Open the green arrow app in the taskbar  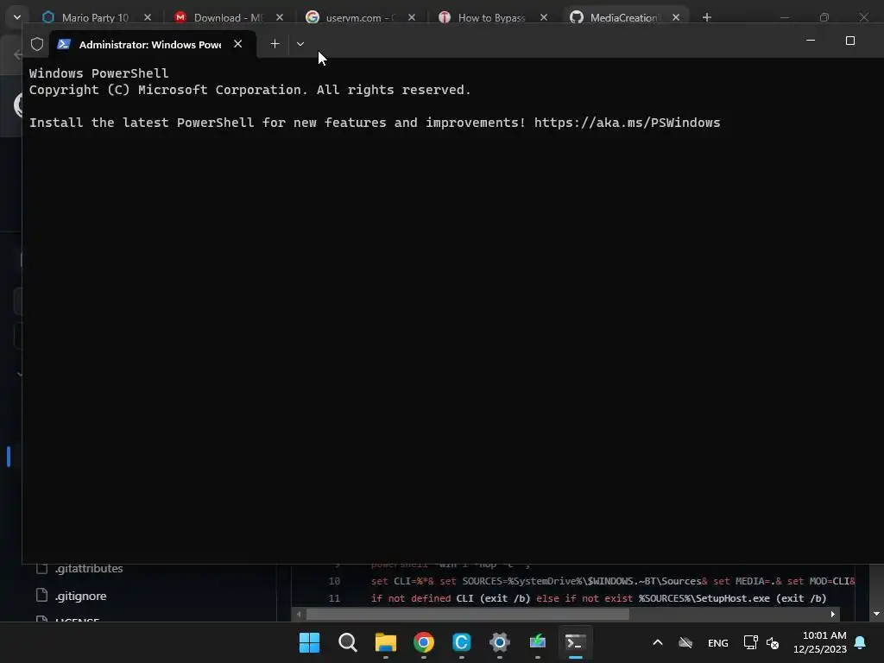pos(538,642)
